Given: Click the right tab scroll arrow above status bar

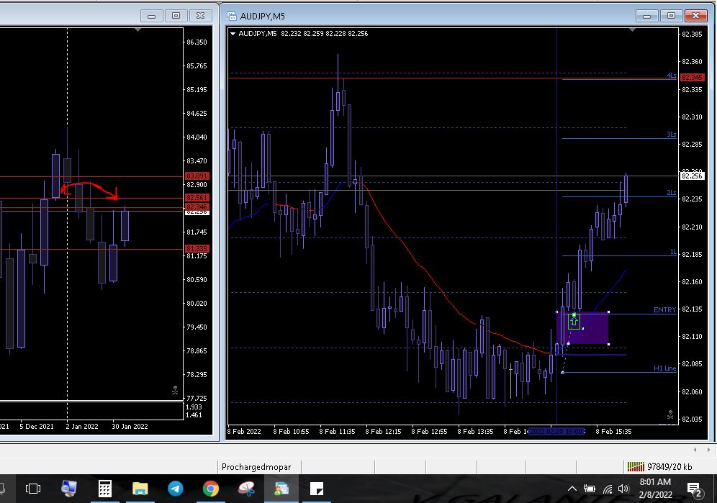Looking at the screenshot, I should click(709, 450).
